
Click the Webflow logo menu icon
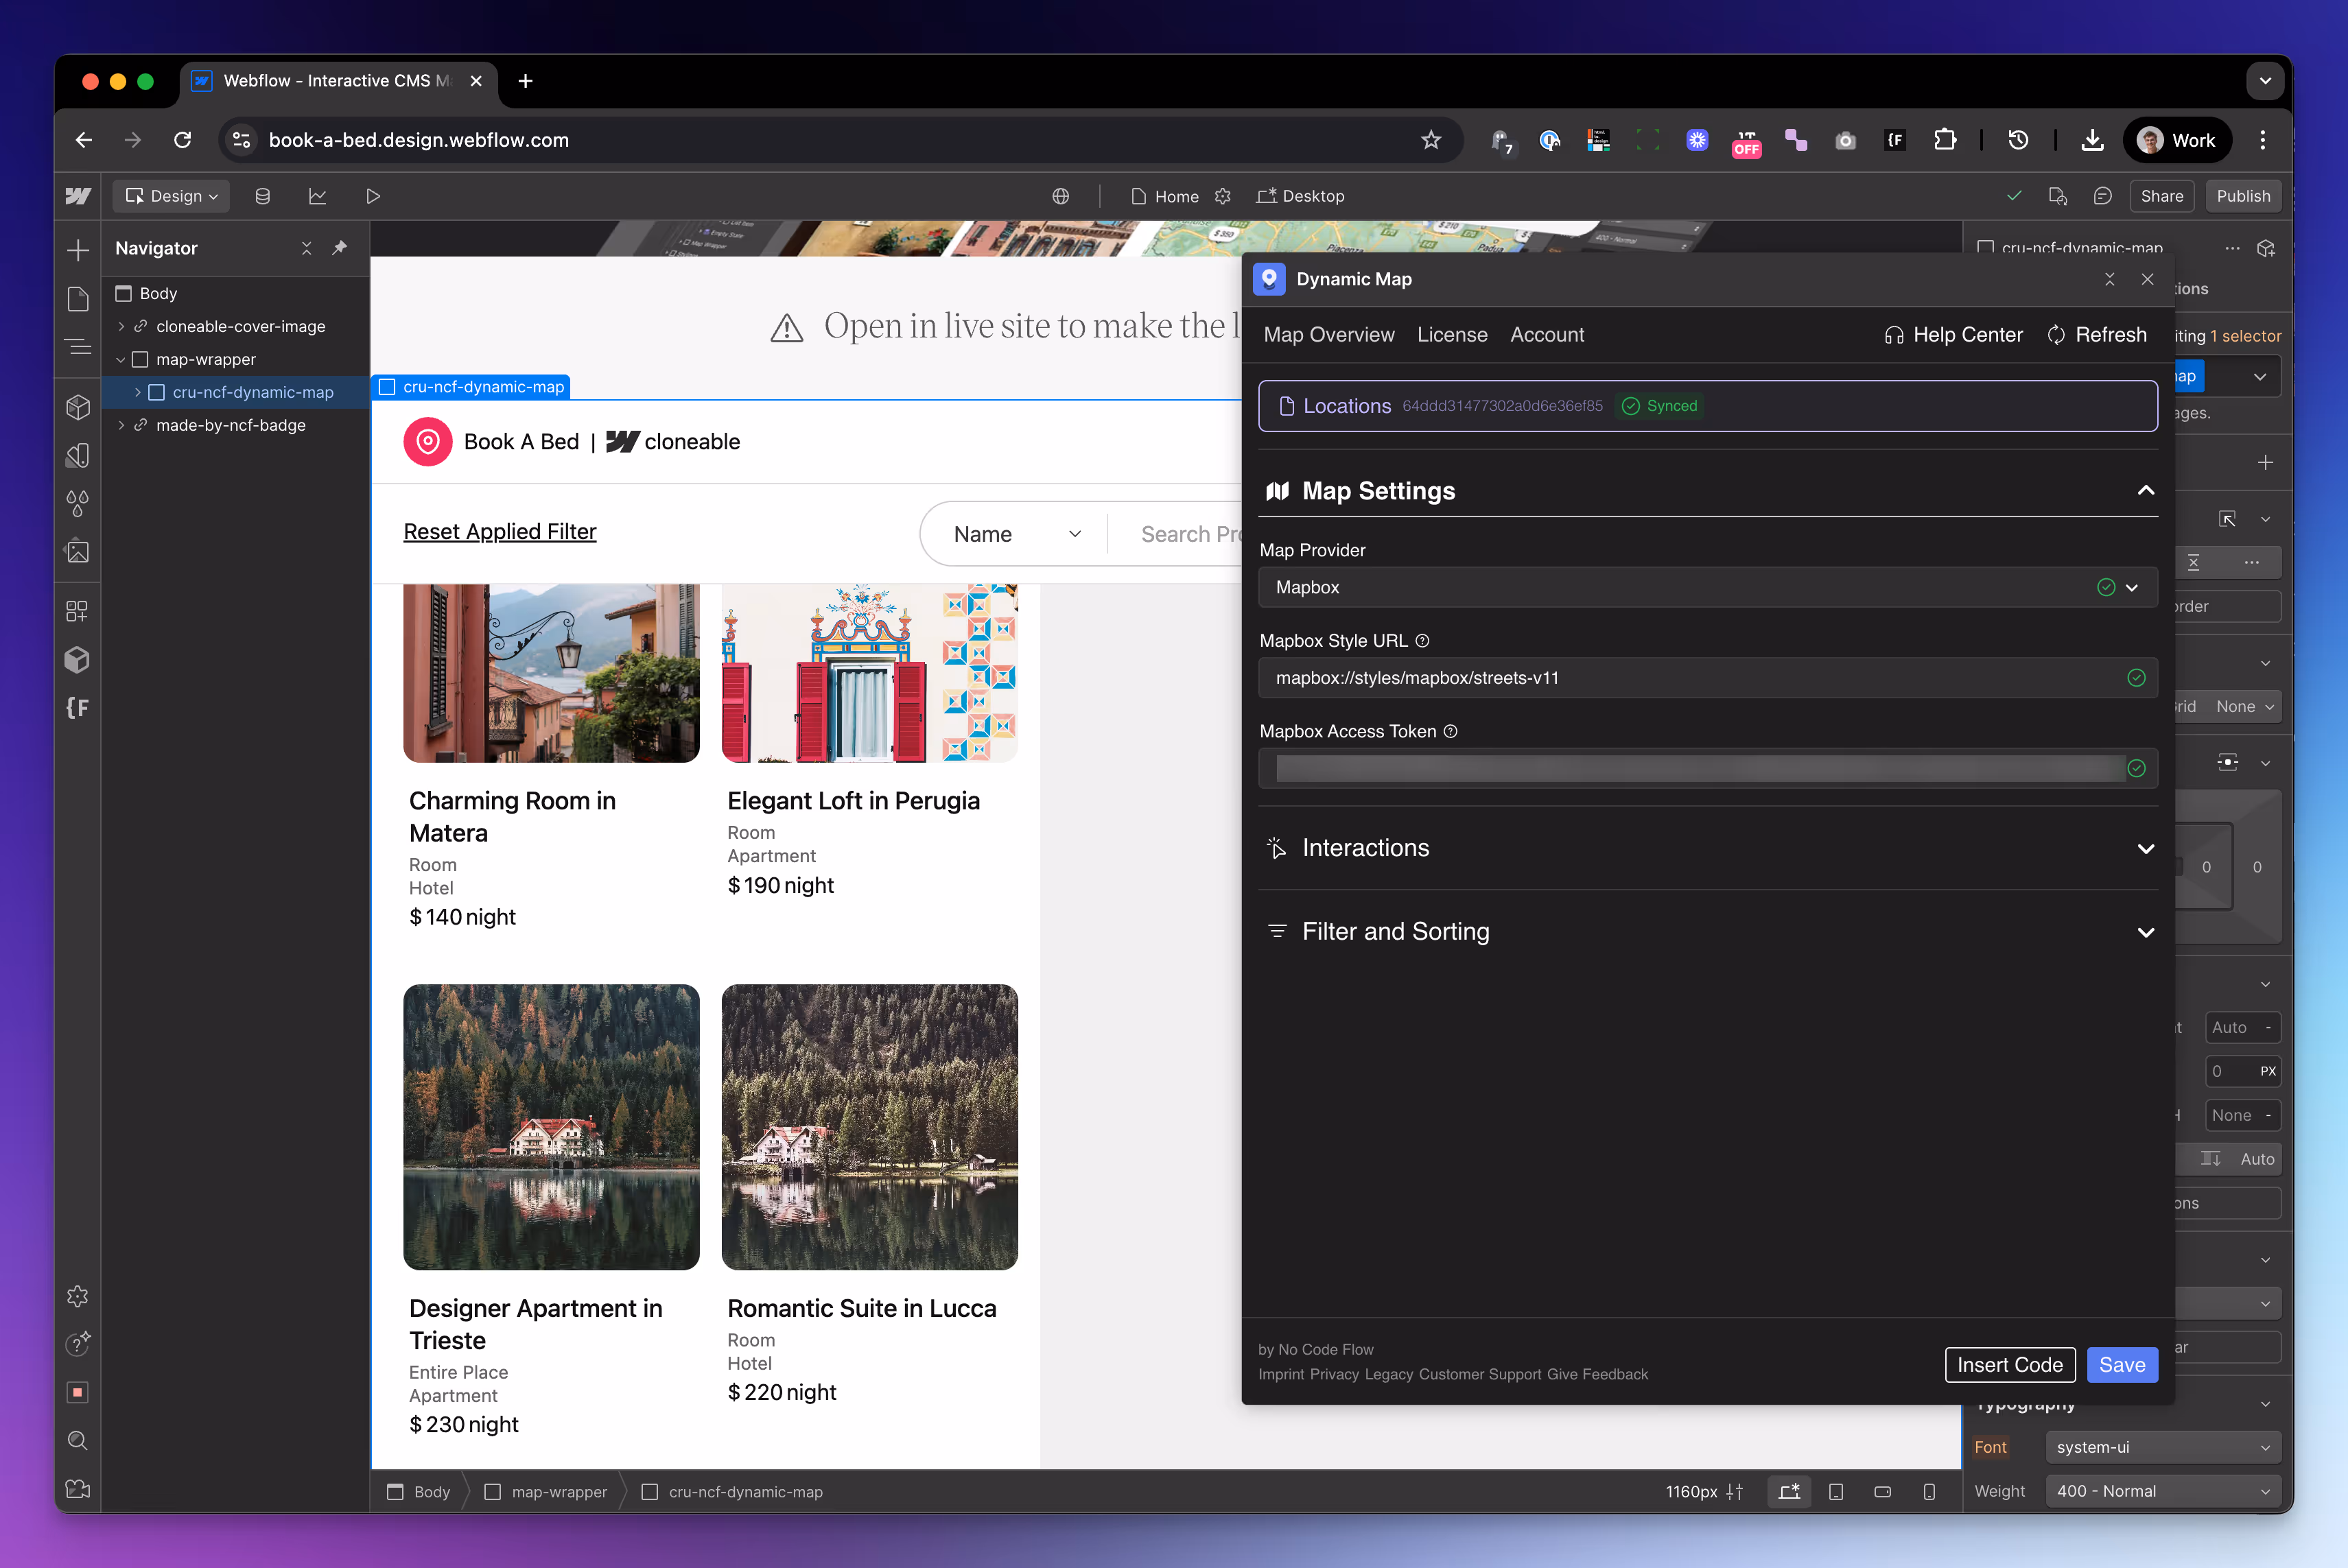point(78,196)
